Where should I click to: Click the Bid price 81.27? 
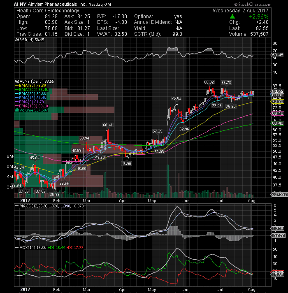84,28
